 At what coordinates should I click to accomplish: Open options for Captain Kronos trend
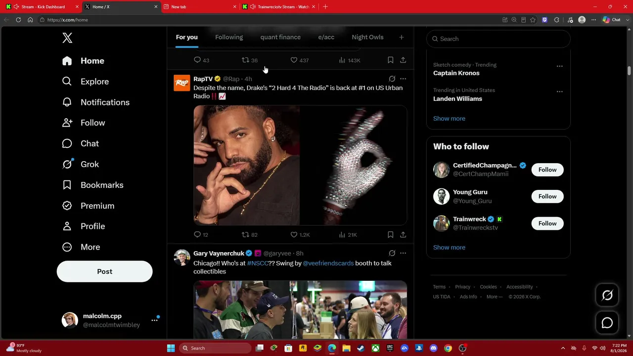(x=559, y=66)
